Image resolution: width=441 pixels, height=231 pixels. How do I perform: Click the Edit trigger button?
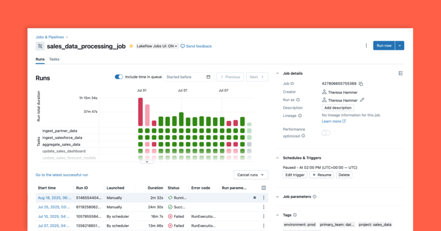pos(295,175)
